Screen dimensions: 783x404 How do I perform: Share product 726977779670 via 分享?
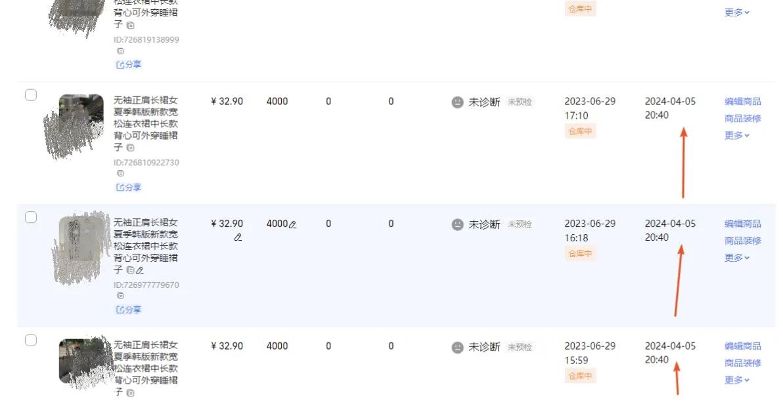(x=129, y=310)
